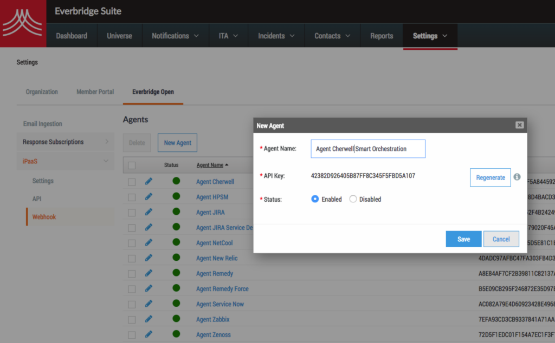Open the Agent Zenoss link

(x=214, y=334)
